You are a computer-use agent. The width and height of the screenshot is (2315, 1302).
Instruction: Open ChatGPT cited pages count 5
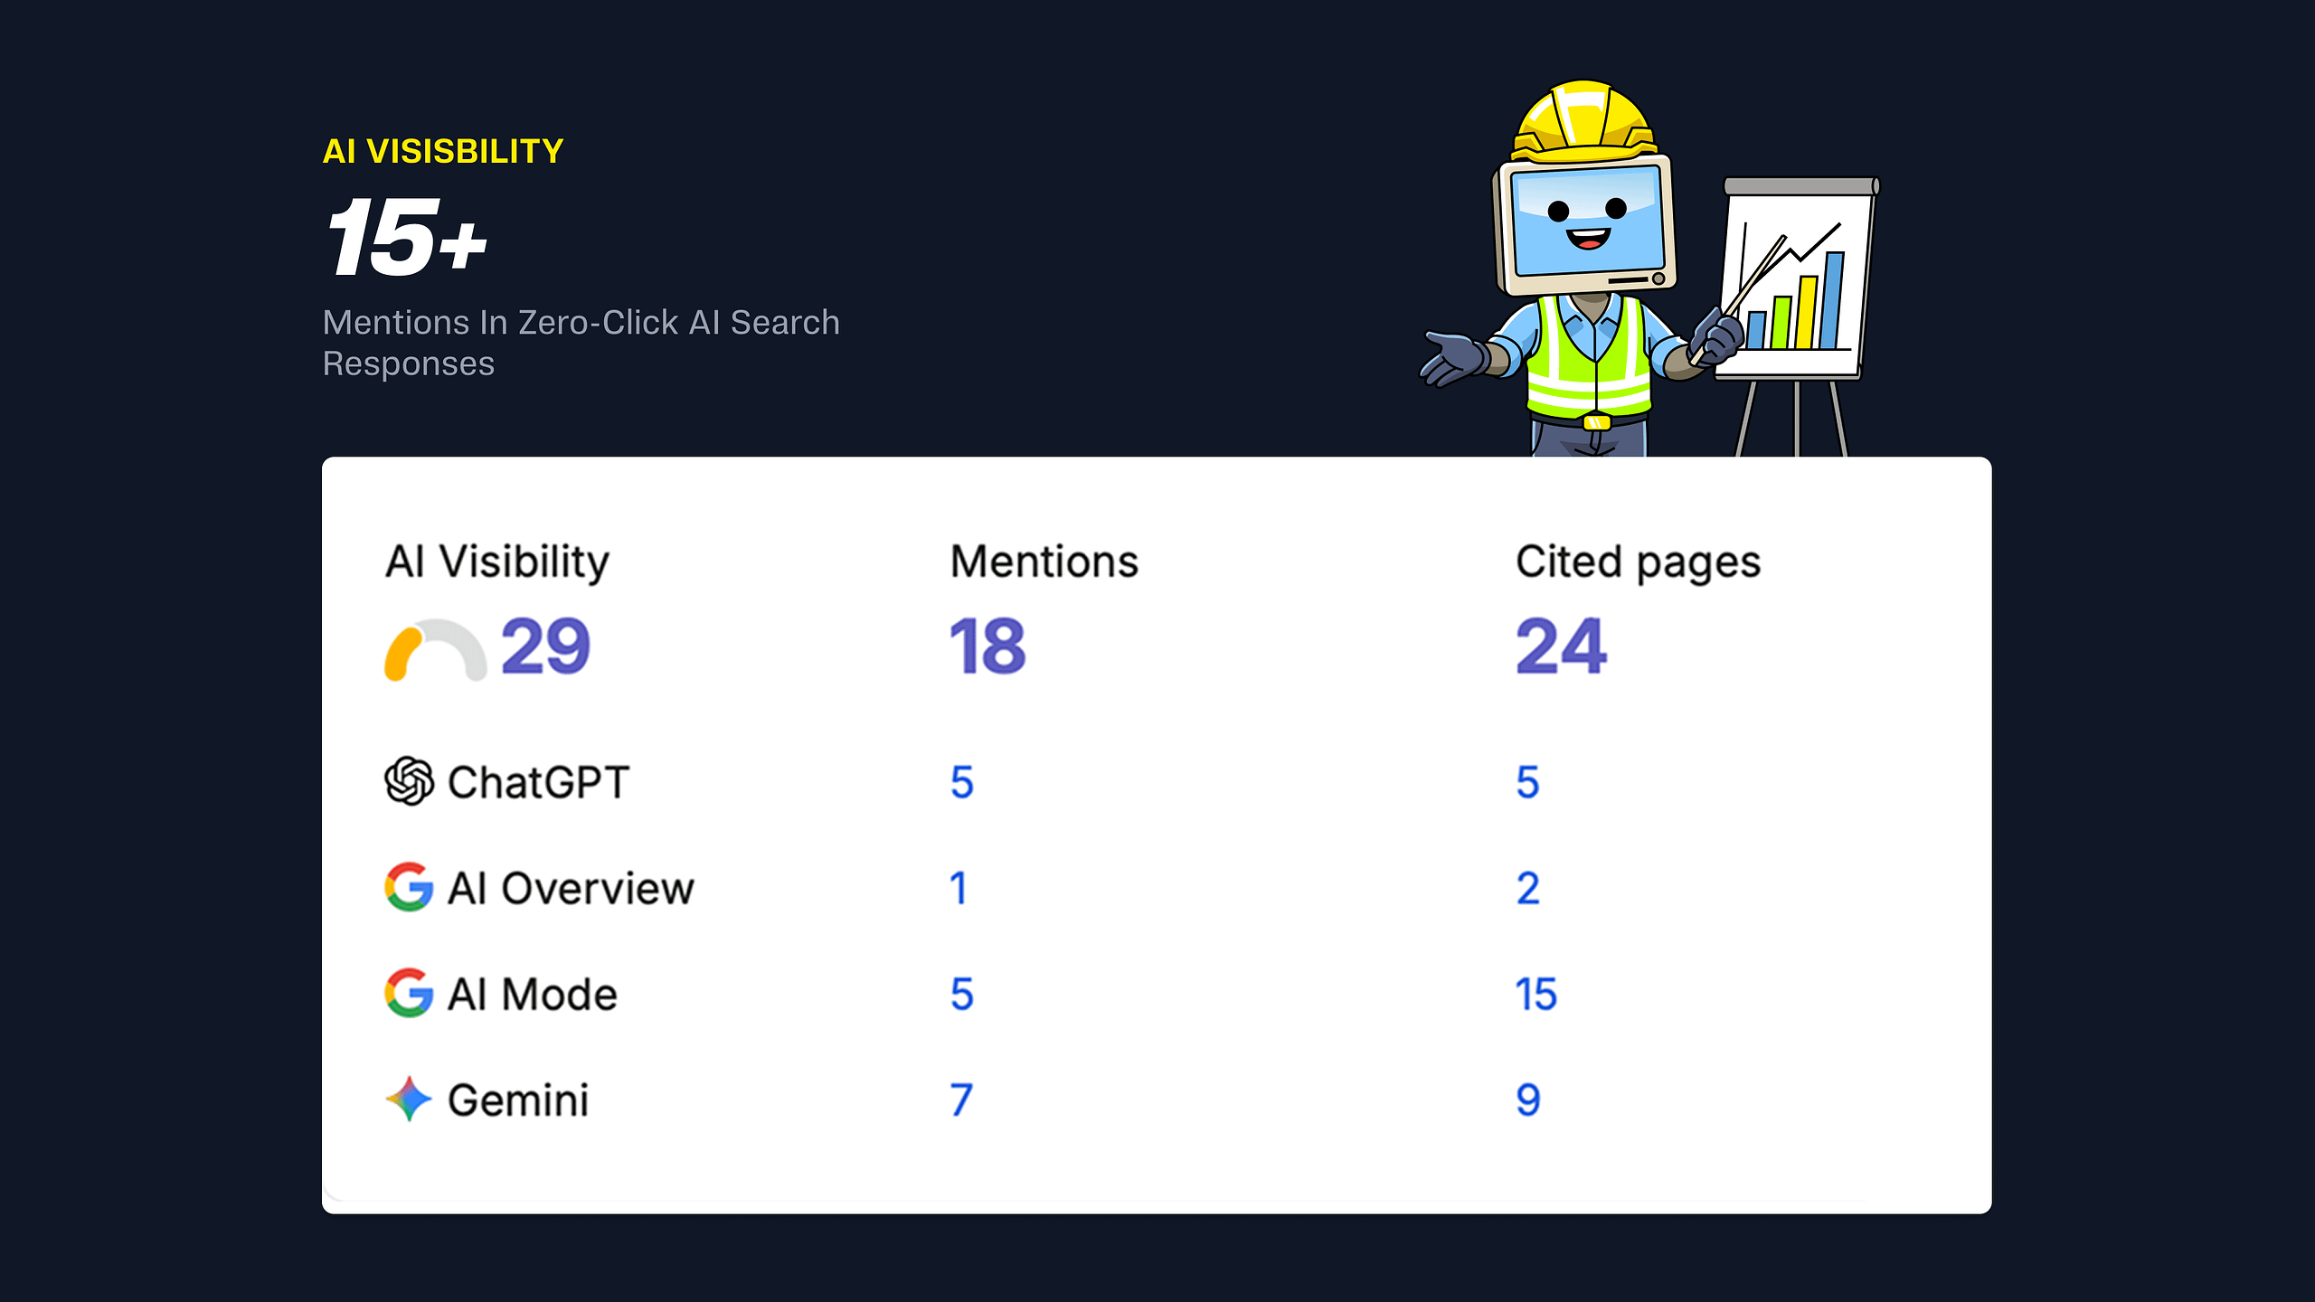[x=1528, y=782]
